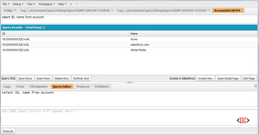The height and width of the screenshot is (135, 259).
Task: Go to the next tab with the right arrow
Action: 77,4
